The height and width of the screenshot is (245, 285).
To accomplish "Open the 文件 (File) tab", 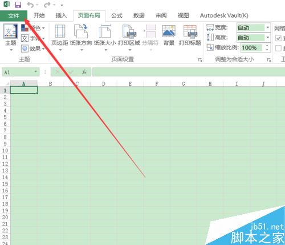I will [x=14, y=15].
